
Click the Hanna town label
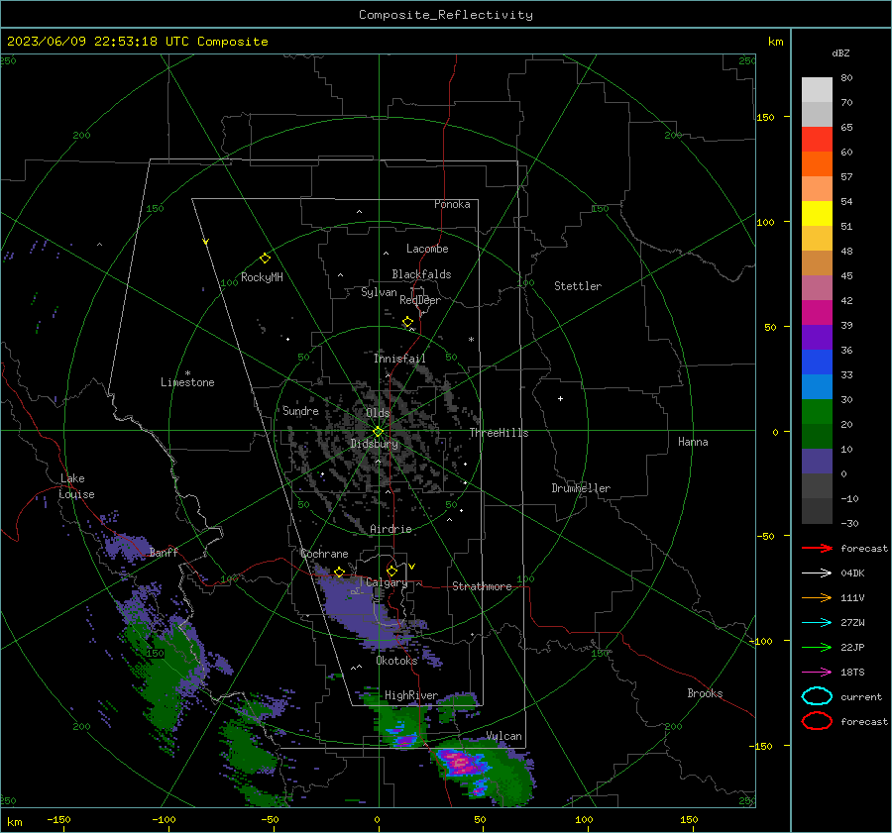click(693, 442)
